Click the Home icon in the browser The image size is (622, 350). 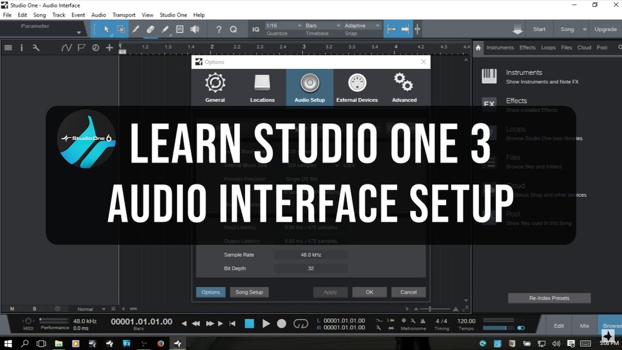pyautogui.click(x=478, y=48)
